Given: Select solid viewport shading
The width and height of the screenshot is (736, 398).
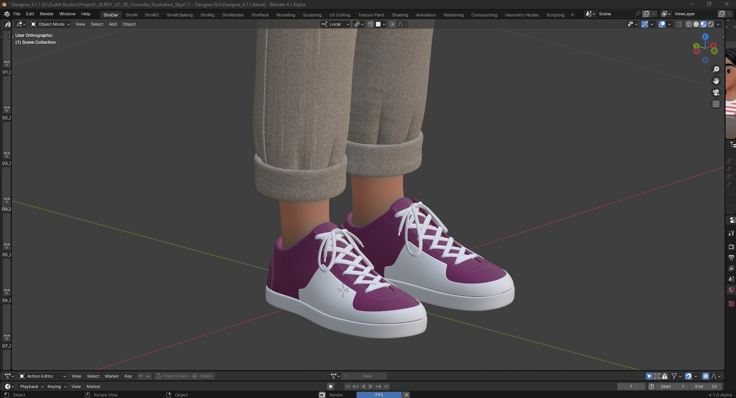Looking at the screenshot, I should (696, 24).
